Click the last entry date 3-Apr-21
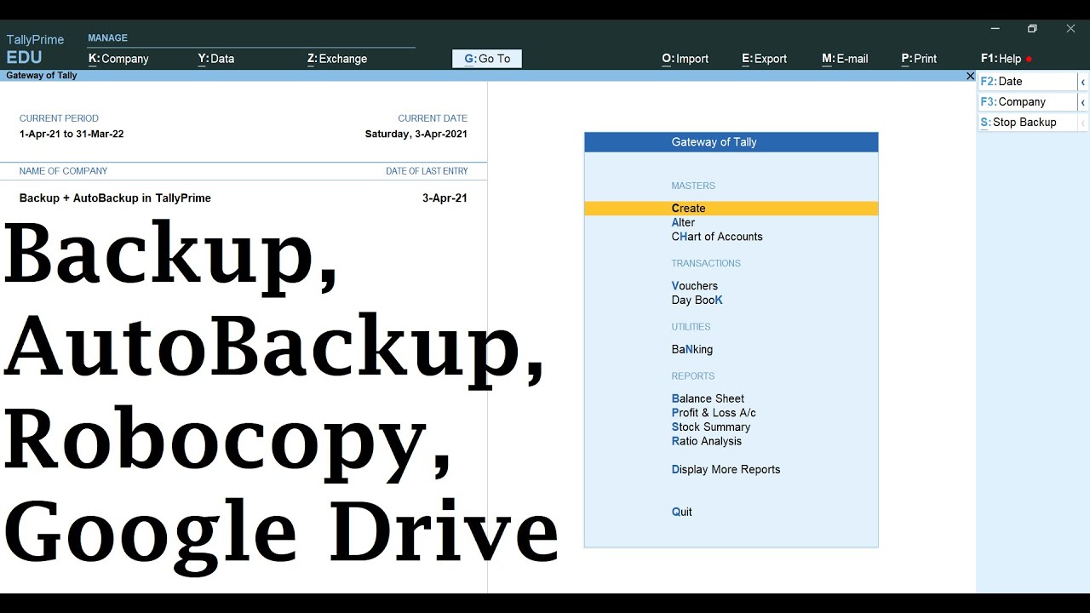This screenshot has height=613, width=1090. pyautogui.click(x=445, y=198)
